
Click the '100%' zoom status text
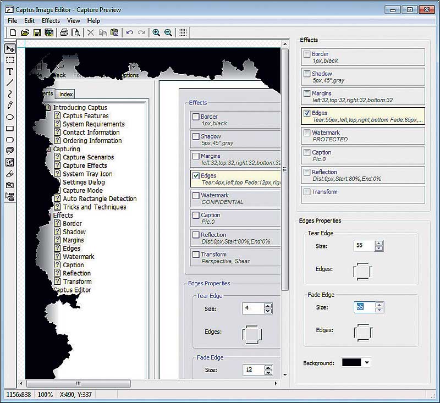coord(45,395)
